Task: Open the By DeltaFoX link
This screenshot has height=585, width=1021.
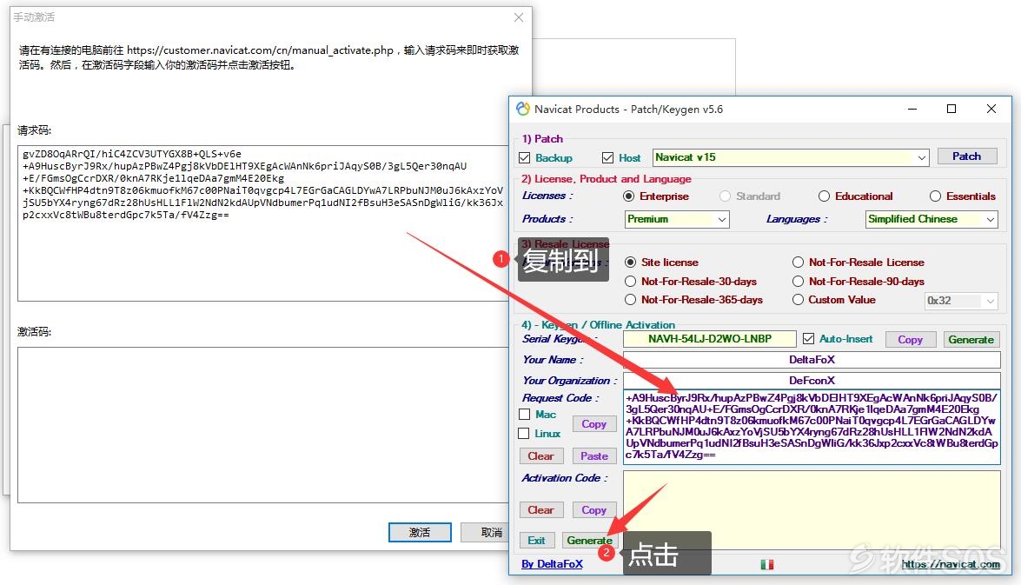Action: tap(552, 564)
